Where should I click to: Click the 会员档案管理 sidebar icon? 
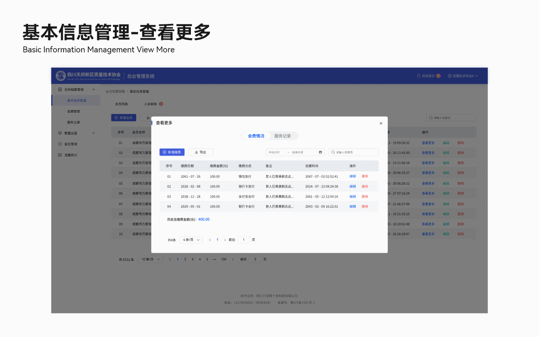[60, 89]
